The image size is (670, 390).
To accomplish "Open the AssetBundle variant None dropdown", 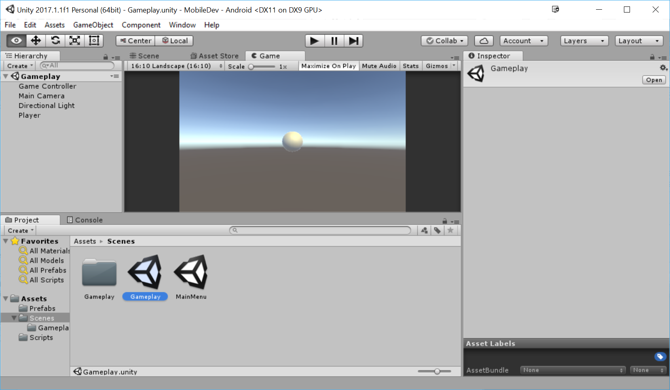I will tap(648, 370).
